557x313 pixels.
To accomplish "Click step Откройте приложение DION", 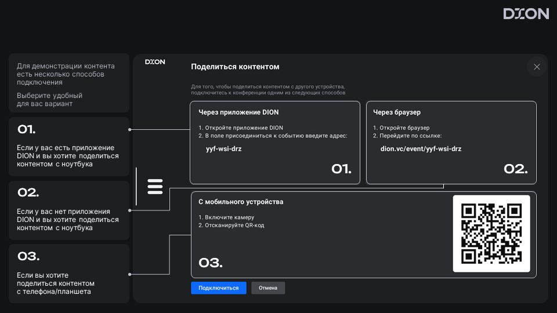I will tap(241, 128).
